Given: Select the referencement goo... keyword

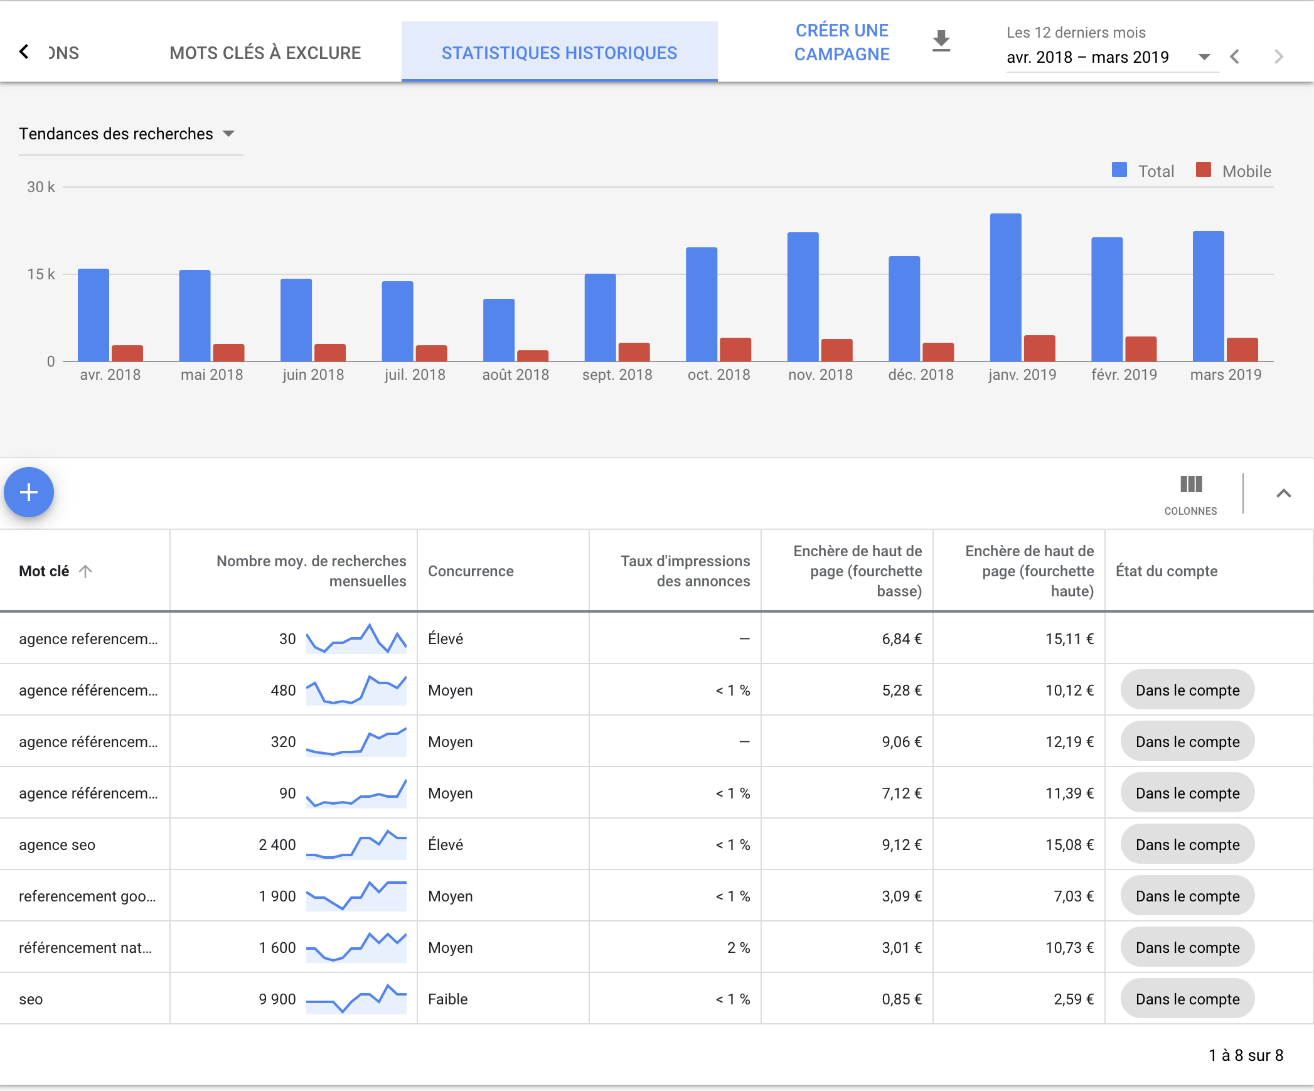Looking at the screenshot, I should tap(87, 896).
